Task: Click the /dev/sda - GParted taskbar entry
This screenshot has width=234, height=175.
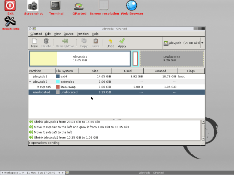Action: point(151,173)
